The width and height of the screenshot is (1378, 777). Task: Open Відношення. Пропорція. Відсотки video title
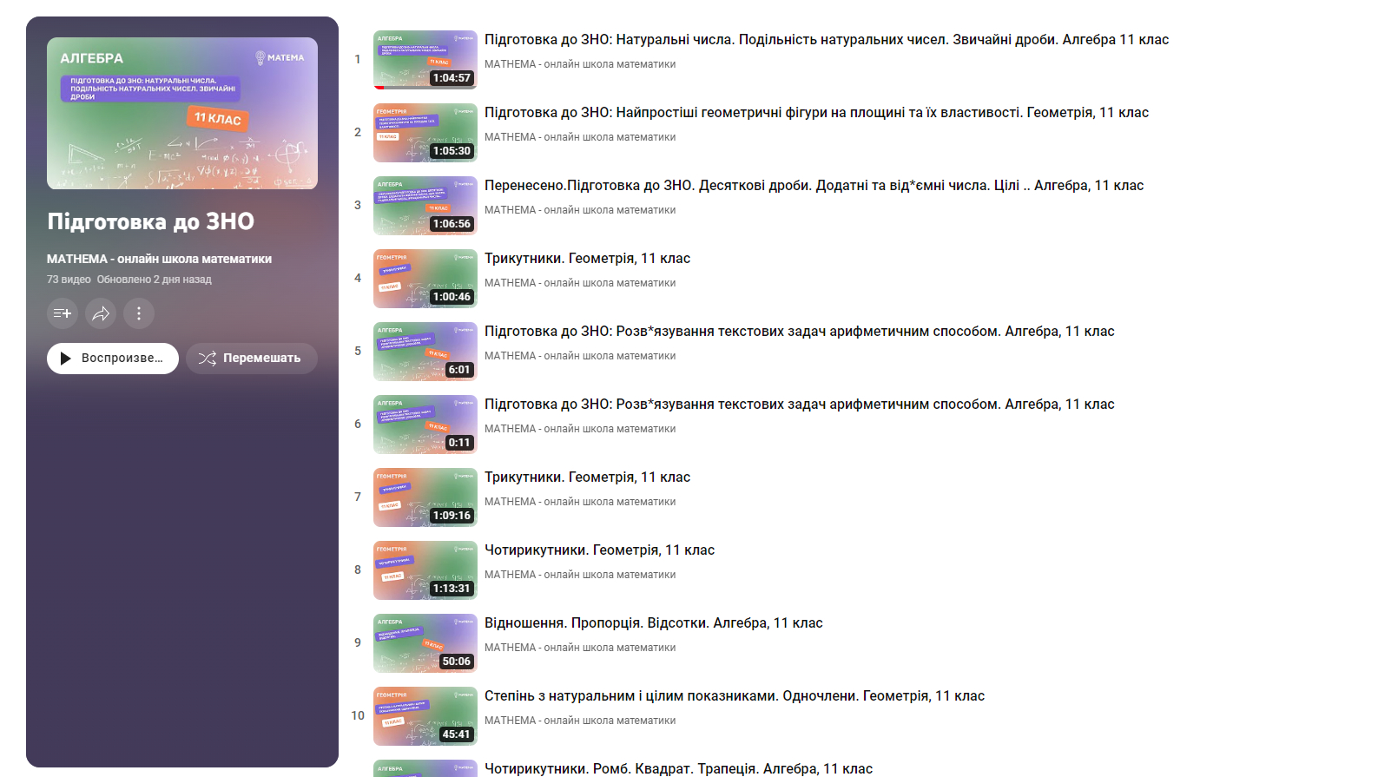tap(653, 623)
